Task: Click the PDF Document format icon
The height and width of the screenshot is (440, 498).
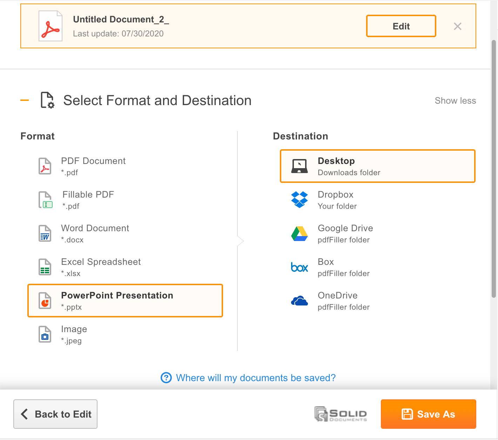Action: 45,166
